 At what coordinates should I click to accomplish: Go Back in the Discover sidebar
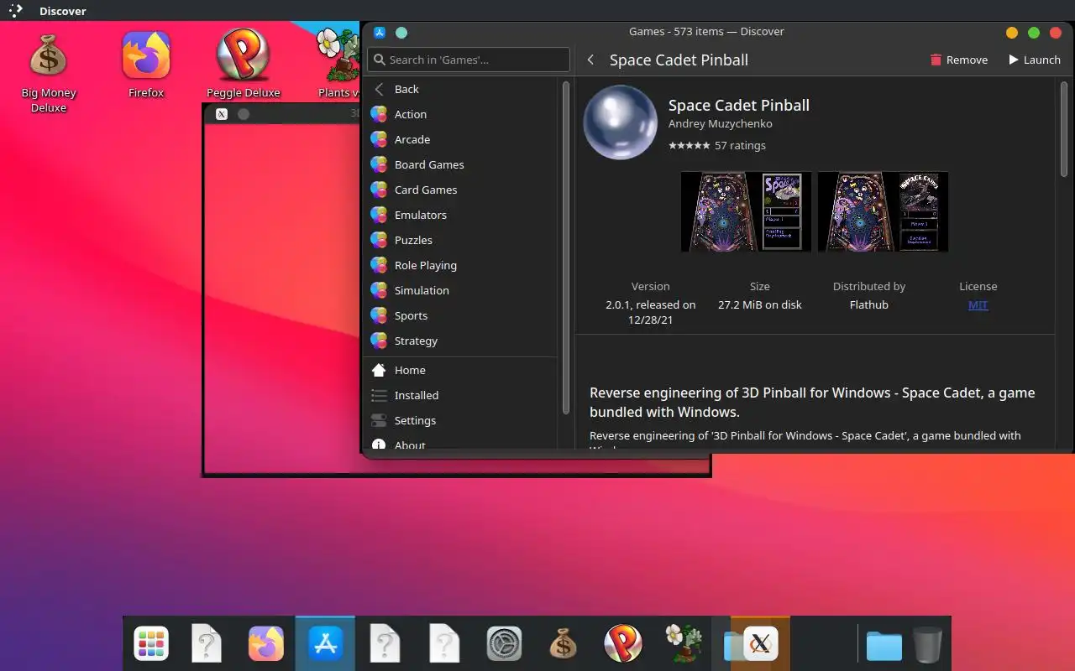tap(460, 89)
